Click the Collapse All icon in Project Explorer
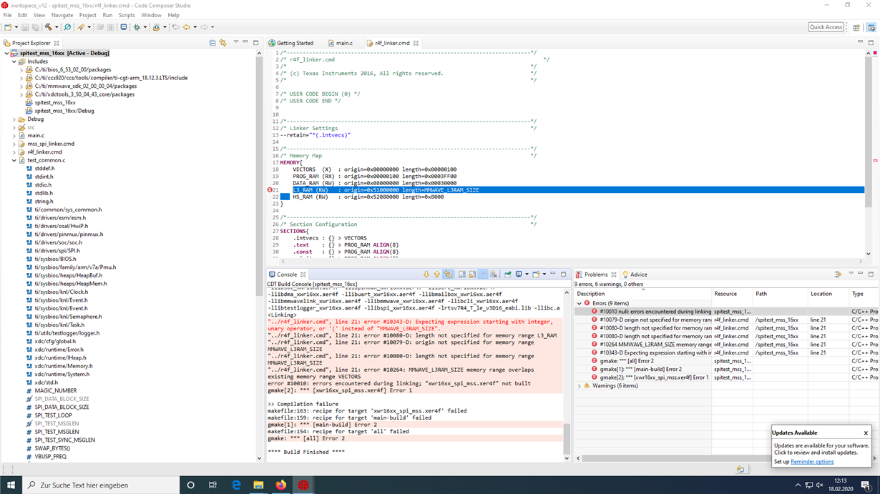880x494 pixels. coord(212,43)
